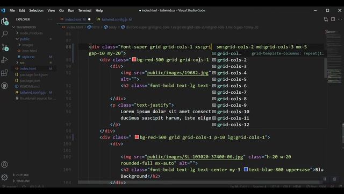The image size is (344, 194).
Task: Open the GitHub view icon
Action: (x=5, y=86)
